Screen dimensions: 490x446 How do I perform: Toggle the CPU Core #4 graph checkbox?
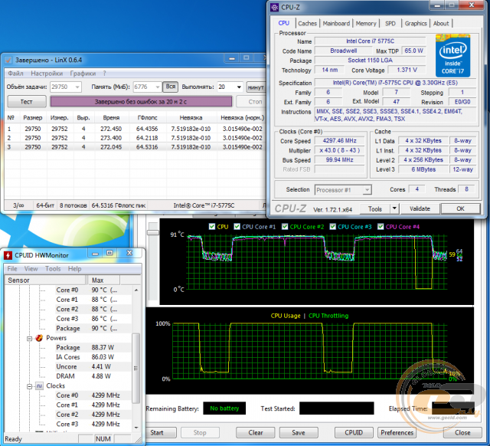coord(381,226)
